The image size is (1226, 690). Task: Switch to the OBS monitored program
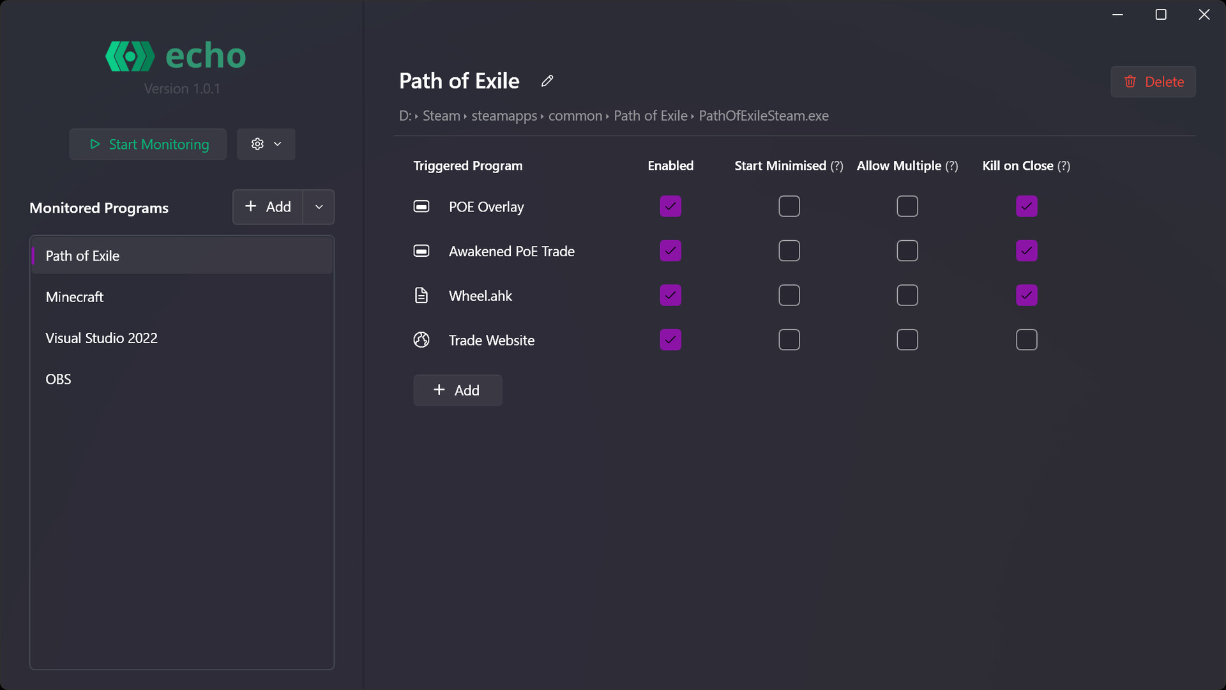[58, 379]
